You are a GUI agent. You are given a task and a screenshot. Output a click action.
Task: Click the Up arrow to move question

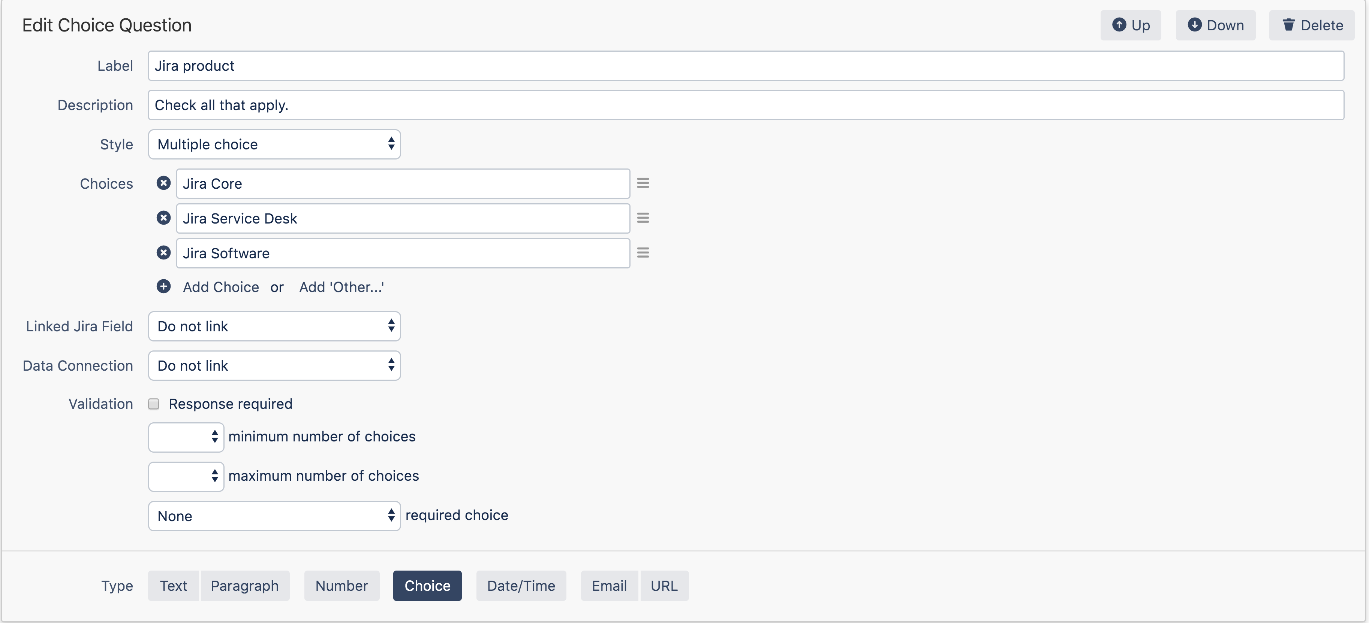click(1120, 24)
